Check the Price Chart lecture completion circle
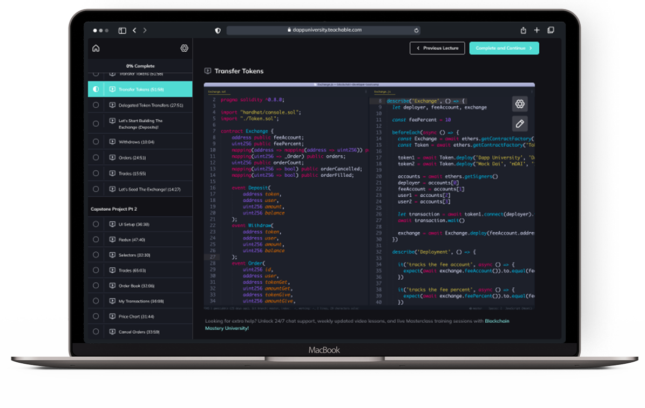The width and height of the screenshot is (645, 408). coord(96,316)
